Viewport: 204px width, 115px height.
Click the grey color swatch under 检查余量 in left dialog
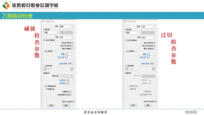pyautogui.click(x=45, y=69)
